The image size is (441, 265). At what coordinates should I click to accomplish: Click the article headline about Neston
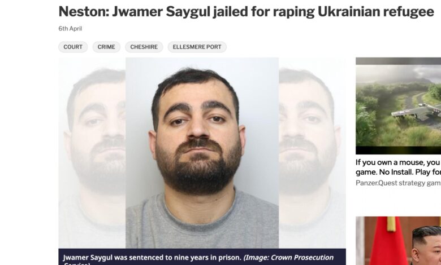tap(246, 12)
